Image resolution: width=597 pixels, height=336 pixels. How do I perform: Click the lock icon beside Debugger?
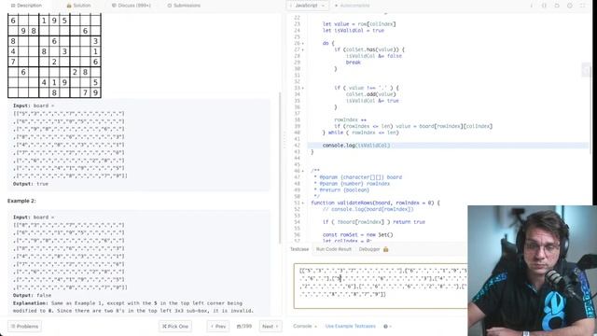click(x=385, y=249)
